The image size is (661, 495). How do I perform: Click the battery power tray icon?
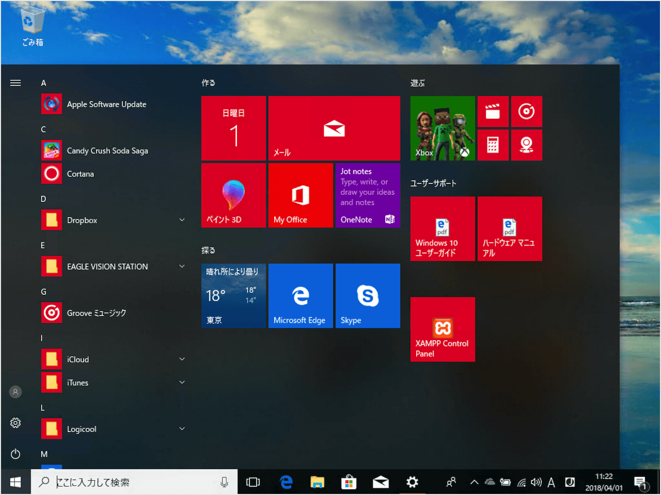click(506, 482)
